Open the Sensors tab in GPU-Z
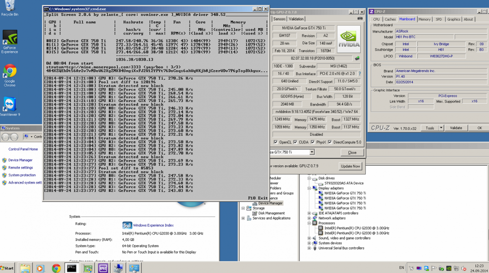489x273 pixels. coord(279,19)
